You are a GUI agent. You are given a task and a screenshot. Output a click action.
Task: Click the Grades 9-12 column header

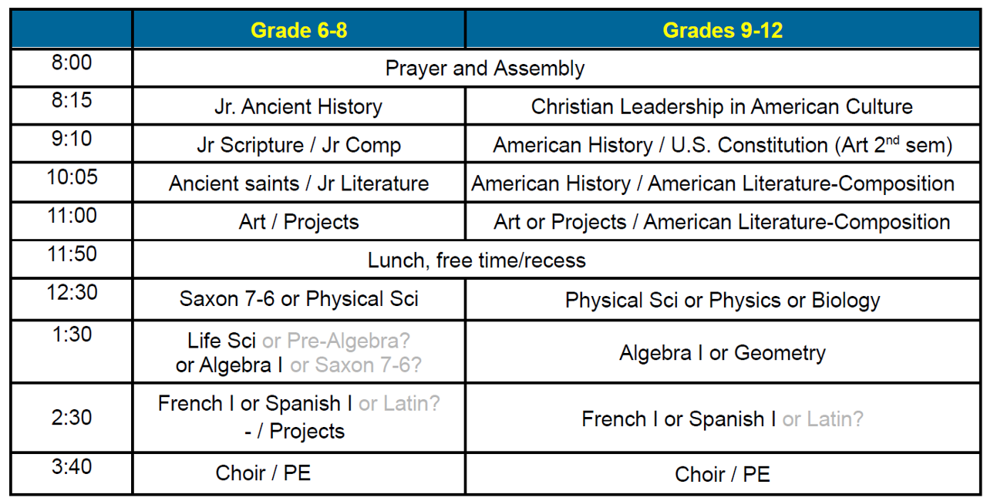723,30
